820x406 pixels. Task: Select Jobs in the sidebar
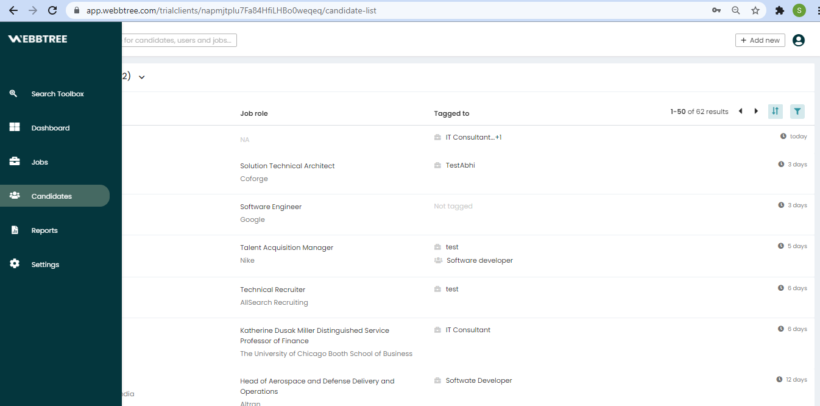point(40,162)
